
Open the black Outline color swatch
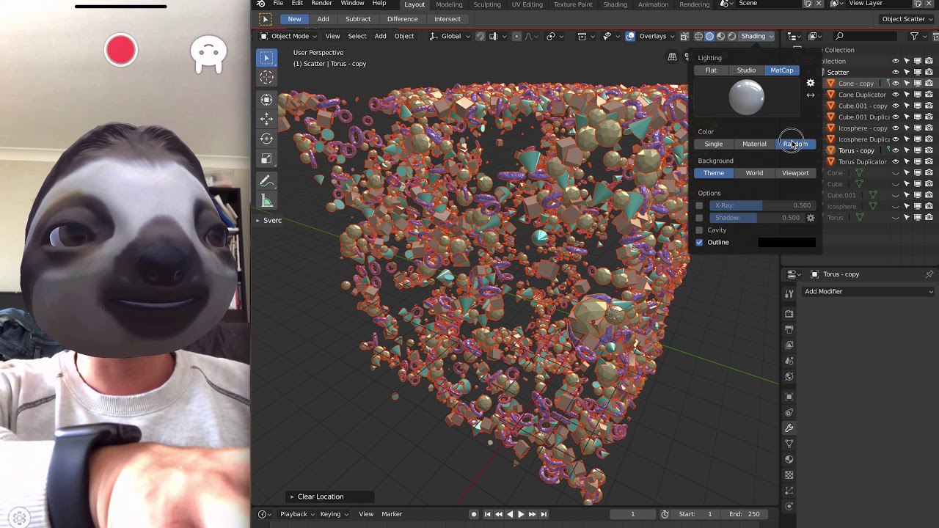coord(786,243)
